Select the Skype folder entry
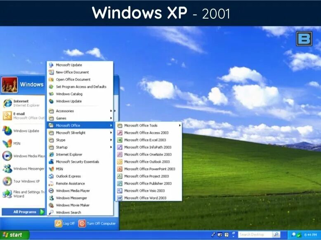Image resolution: width=321 pixels, height=240 pixels. pyautogui.click(x=80, y=140)
